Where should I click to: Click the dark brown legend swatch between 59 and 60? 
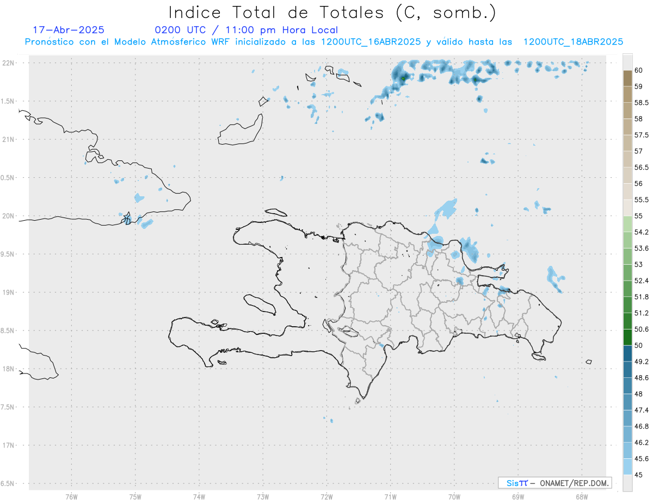coord(627,78)
